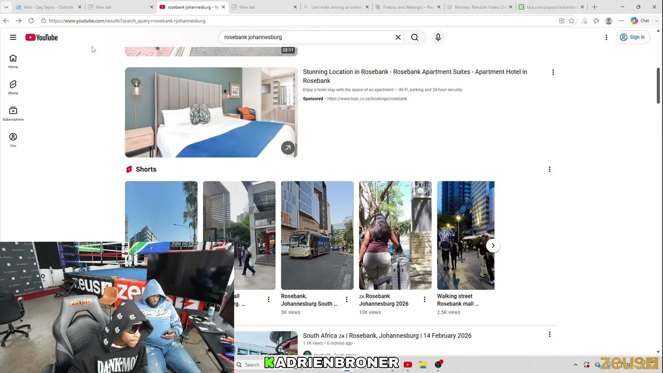Open the 'Walking street Rosebank mall' short title
This screenshot has height=373, width=663.
click(458, 300)
